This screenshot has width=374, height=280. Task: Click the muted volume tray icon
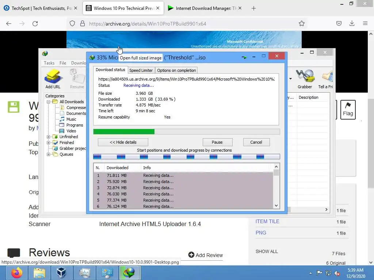click(x=337, y=273)
